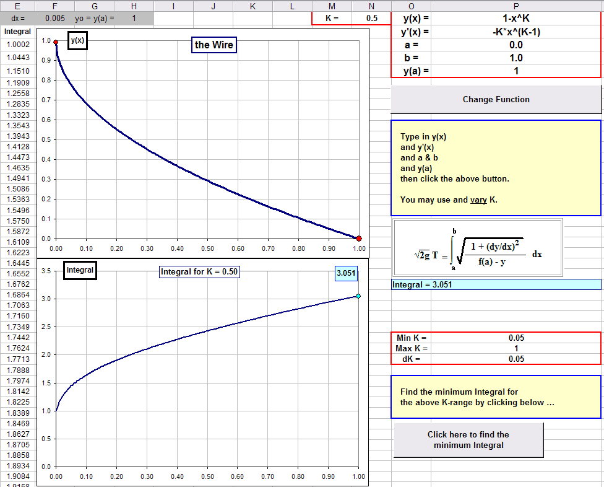
Task: Click the 'Min K =' label
Action: (411, 338)
